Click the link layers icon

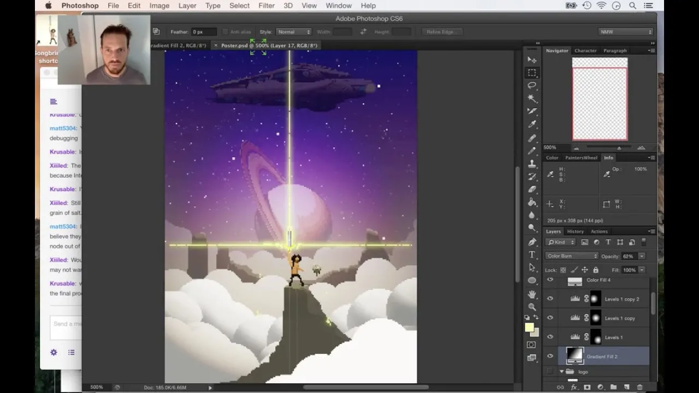(x=560, y=387)
